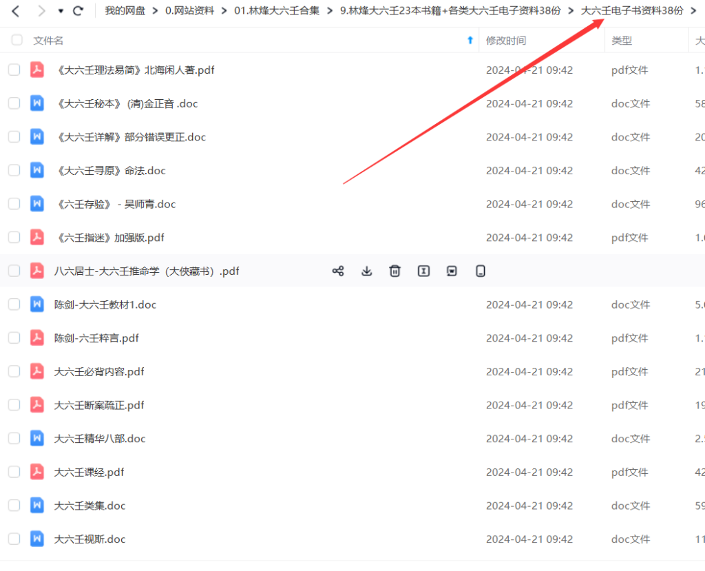705x571 pixels.
Task: Click the Word icon beside 陈剑-大六壬教材1.doc
Action: point(36,304)
